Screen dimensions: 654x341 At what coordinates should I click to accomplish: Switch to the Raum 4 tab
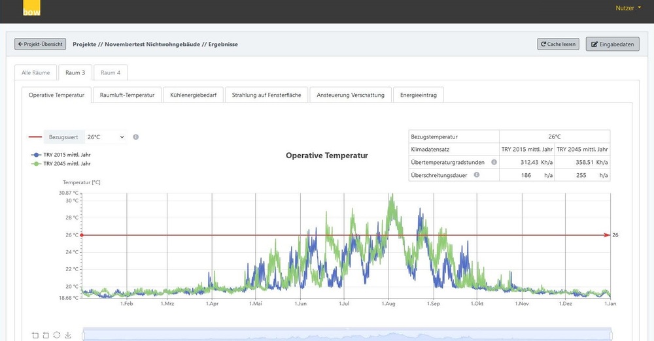point(111,73)
